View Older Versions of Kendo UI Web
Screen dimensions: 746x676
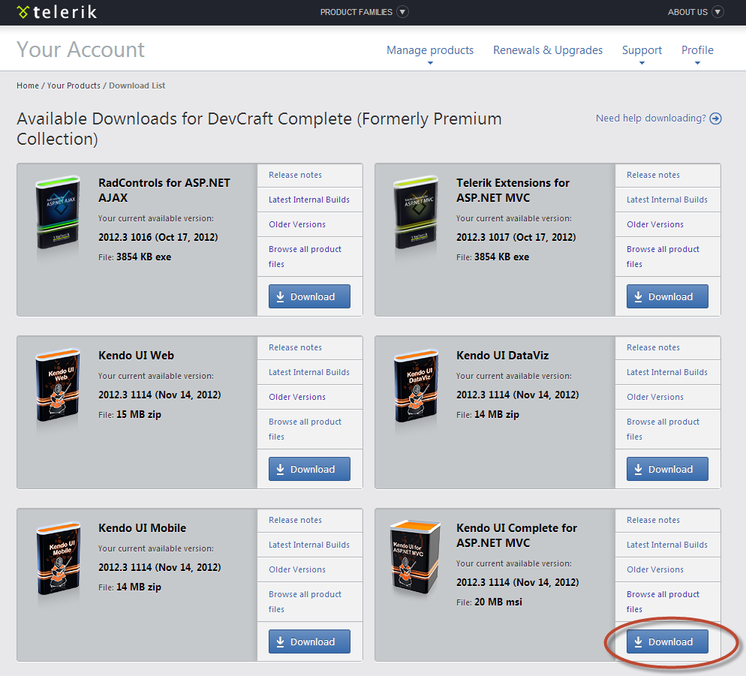pyautogui.click(x=297, y=397)
